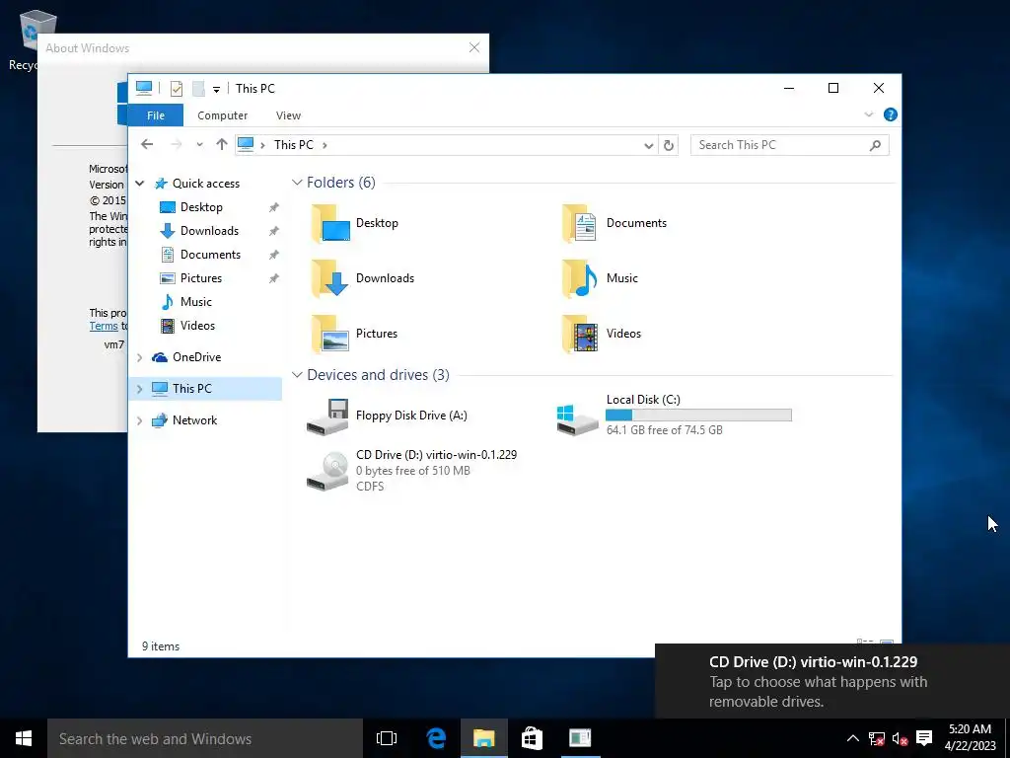Click the Terms link in About Windows
This screenshot has width=1010, height=758.
pyautogui.click(x=103, y=326)
